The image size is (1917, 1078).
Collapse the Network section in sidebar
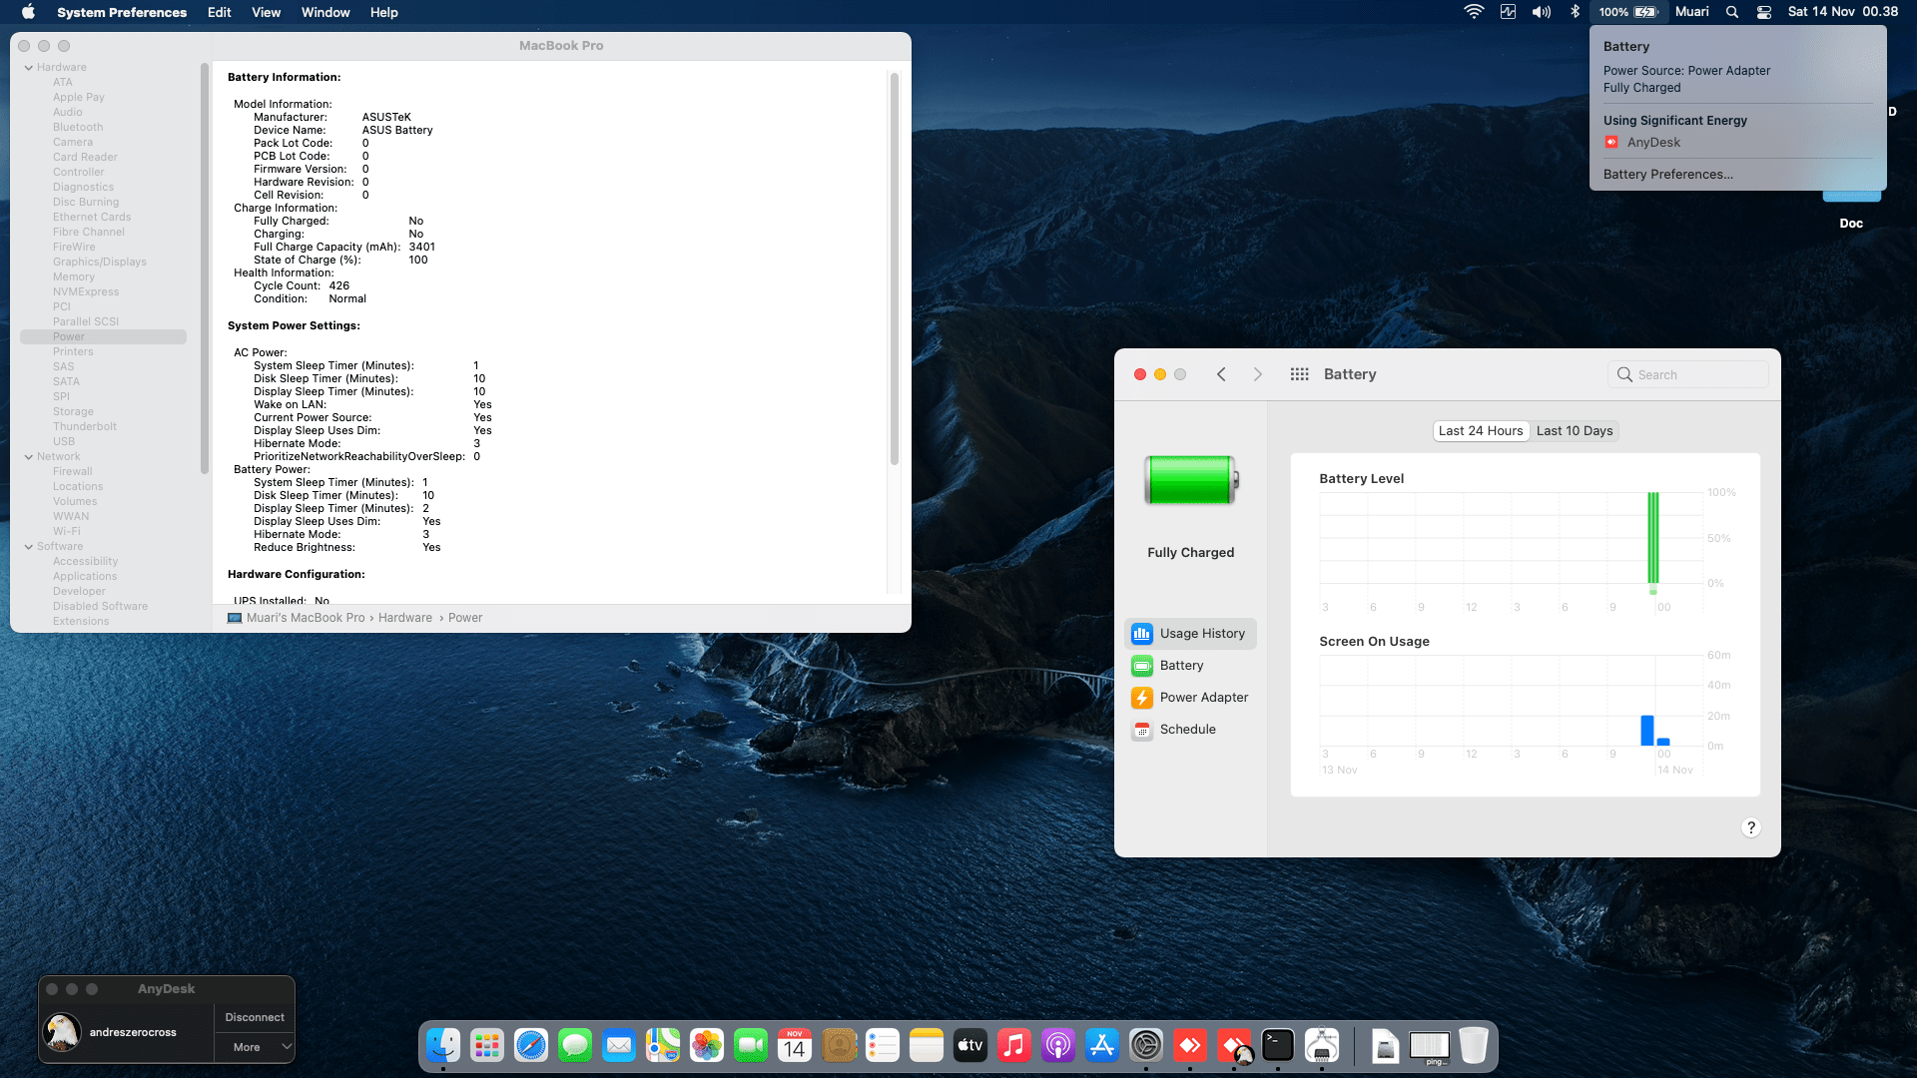[x=29, y=456]
